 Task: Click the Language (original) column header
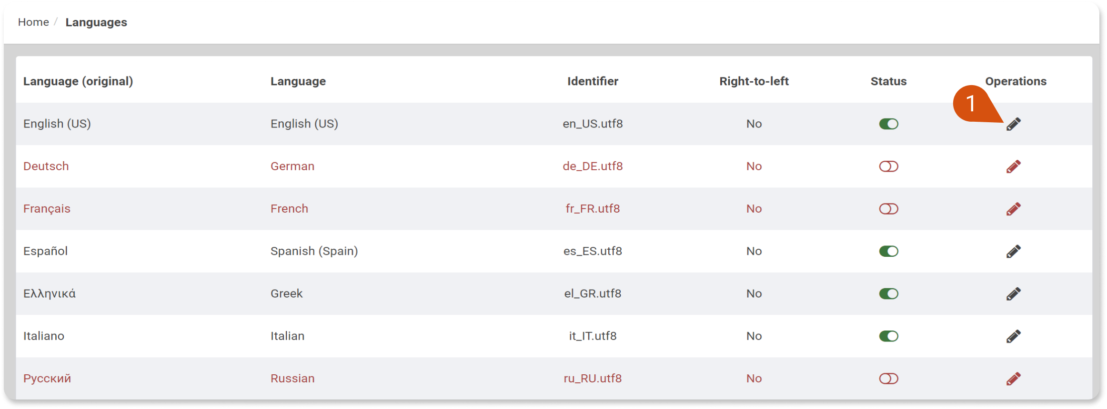click(78, 81)
